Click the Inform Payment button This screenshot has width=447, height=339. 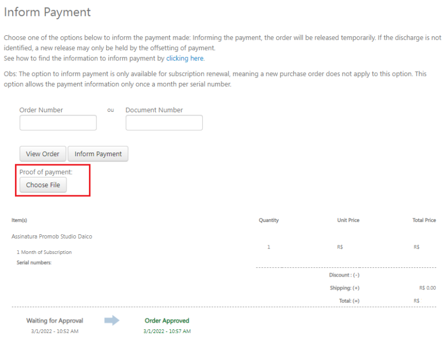(x=98, y=153)
